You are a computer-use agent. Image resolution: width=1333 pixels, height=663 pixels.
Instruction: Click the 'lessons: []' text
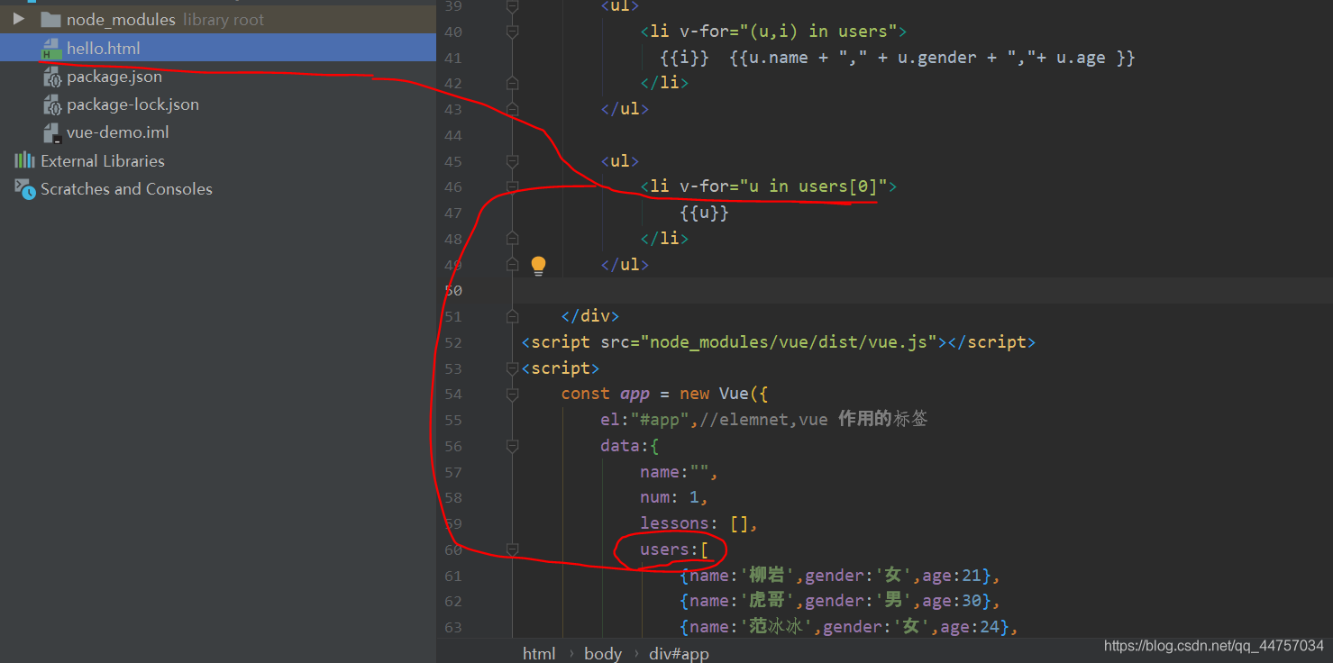pyautogui.click(x=694, y=523)
